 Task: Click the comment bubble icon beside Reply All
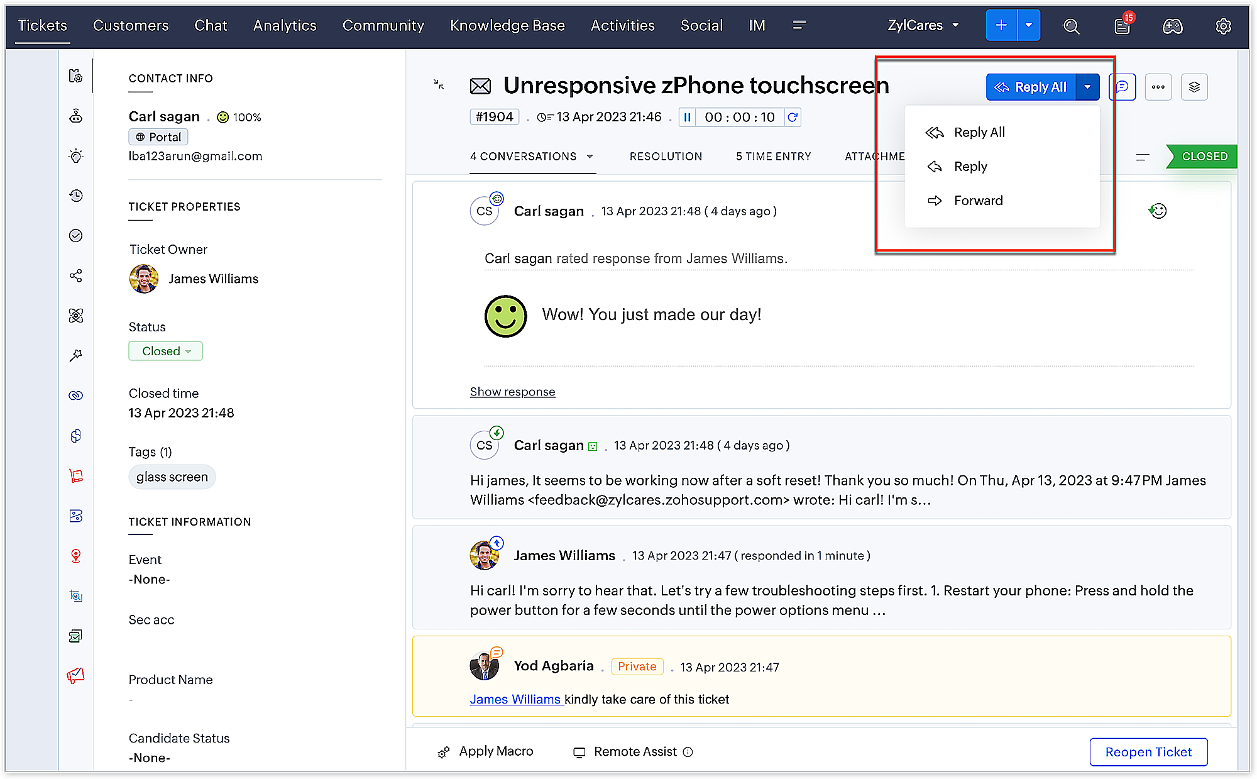pyautogui.click(x=1123, y=87)
